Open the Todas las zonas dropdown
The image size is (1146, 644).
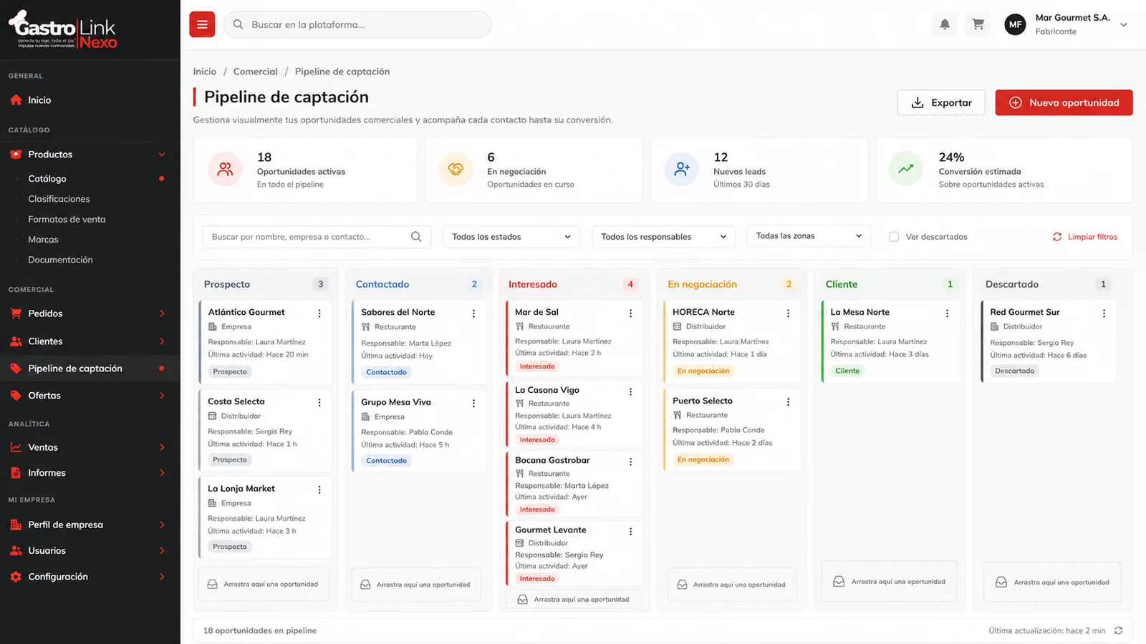tap(809, 236)
